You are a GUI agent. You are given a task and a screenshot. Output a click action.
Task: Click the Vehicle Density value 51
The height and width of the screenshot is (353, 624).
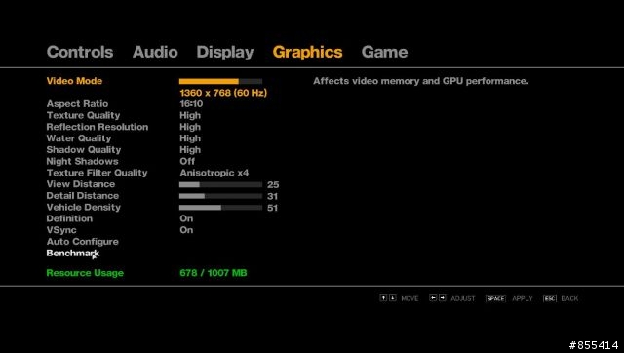pos(273,208)
